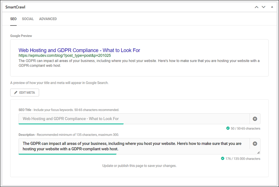Click the '176 / 135-300 characters' counter
This screenshot has height=187, width=279.
click(243, 159)
